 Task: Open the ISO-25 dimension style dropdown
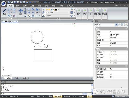pyautogui.click(x=58, y=16)
